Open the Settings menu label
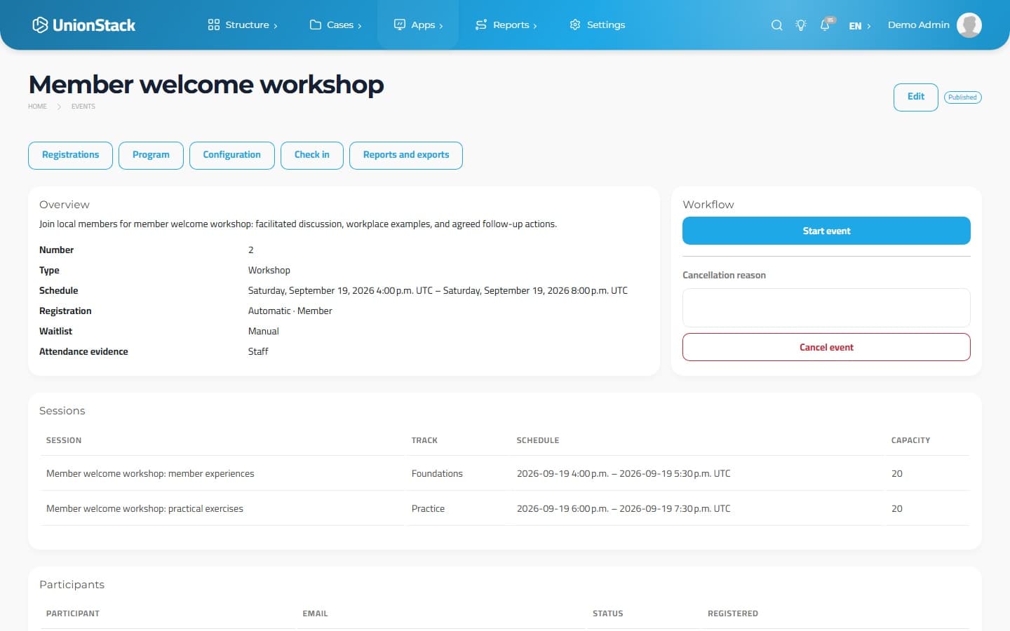Image resolution: width=1010 pixels, height=631 pixels. [606, 25]
